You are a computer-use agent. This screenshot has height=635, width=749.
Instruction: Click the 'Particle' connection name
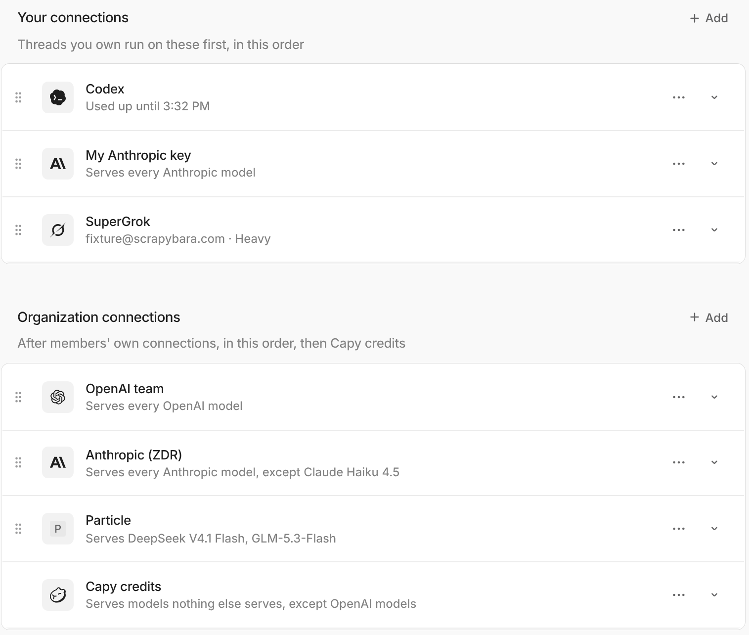point(108,520)
